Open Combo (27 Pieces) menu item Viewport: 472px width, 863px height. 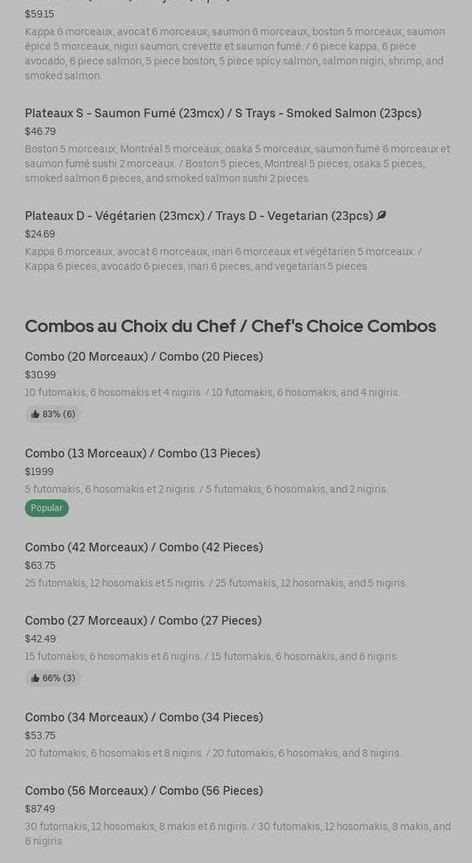coord(143,620)
